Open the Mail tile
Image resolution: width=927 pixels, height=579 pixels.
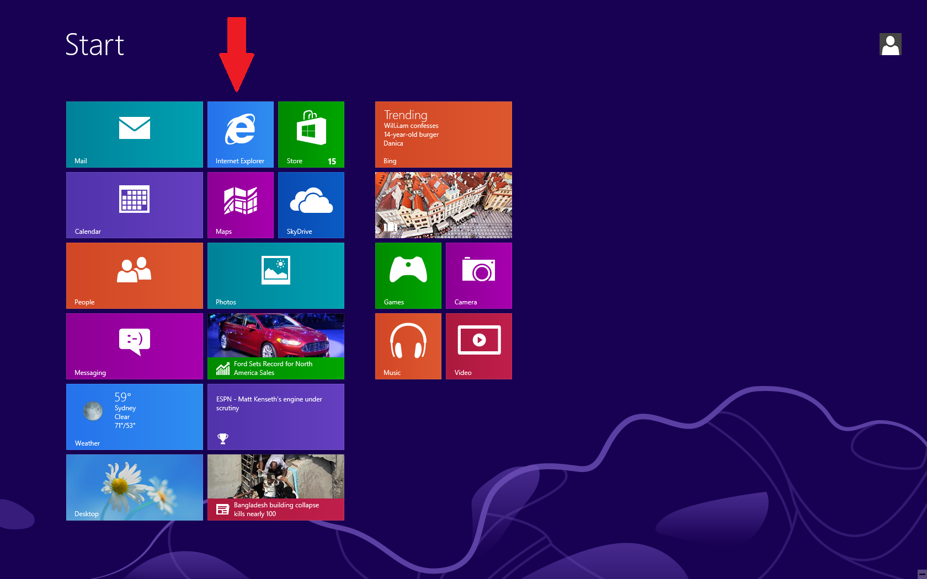[134, 134]
